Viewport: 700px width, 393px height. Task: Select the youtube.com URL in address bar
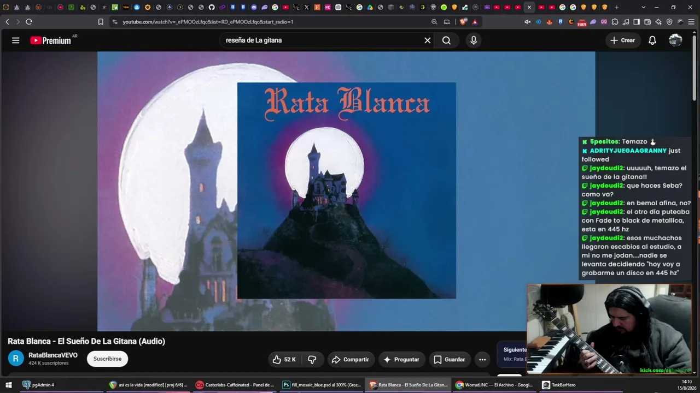(208, 22)
